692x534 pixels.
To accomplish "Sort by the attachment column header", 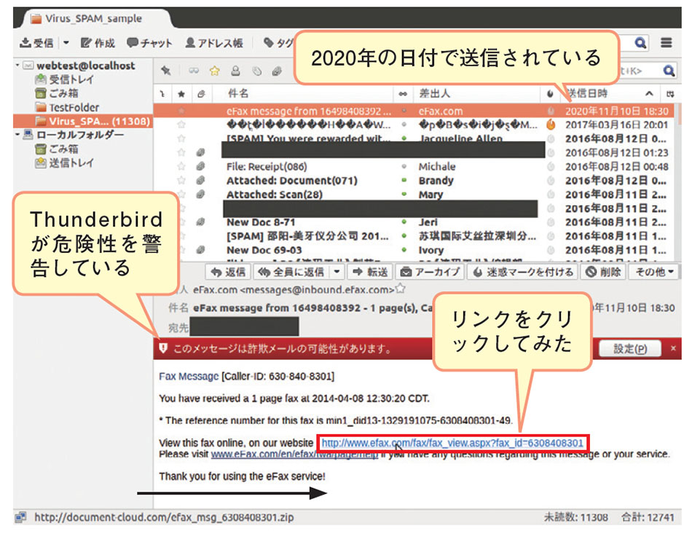I will pos(201,93).
